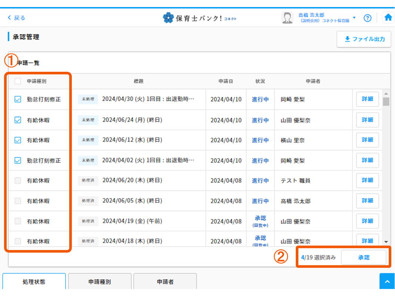Open the 申請種別 filter tab
The image size is (395, 296).
pyautogui.click(x=100, y=282)
